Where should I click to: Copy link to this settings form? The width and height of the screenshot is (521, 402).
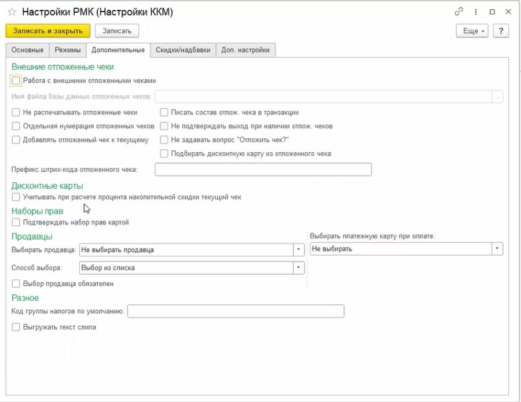coord(459,12)
